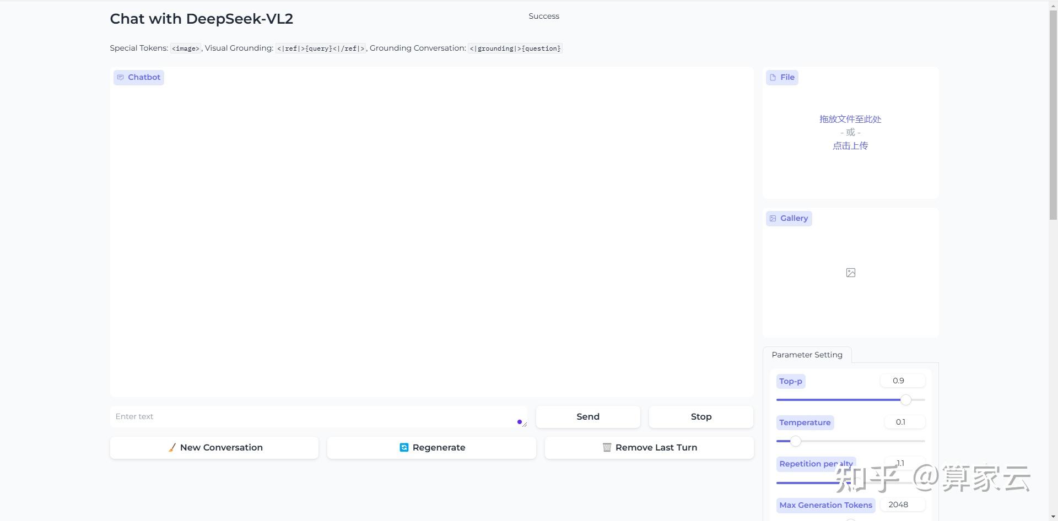
Task: Click the placeholder image icon in Gallery area
Action: (850, 272)
